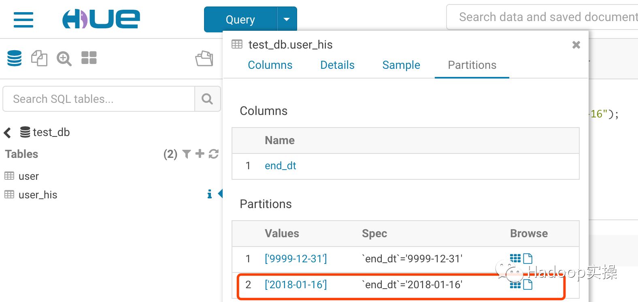Viewport: 638px width, 302px height.
Task: Click the Name column header
Action: pyautogui.click(x=280, y=140)
